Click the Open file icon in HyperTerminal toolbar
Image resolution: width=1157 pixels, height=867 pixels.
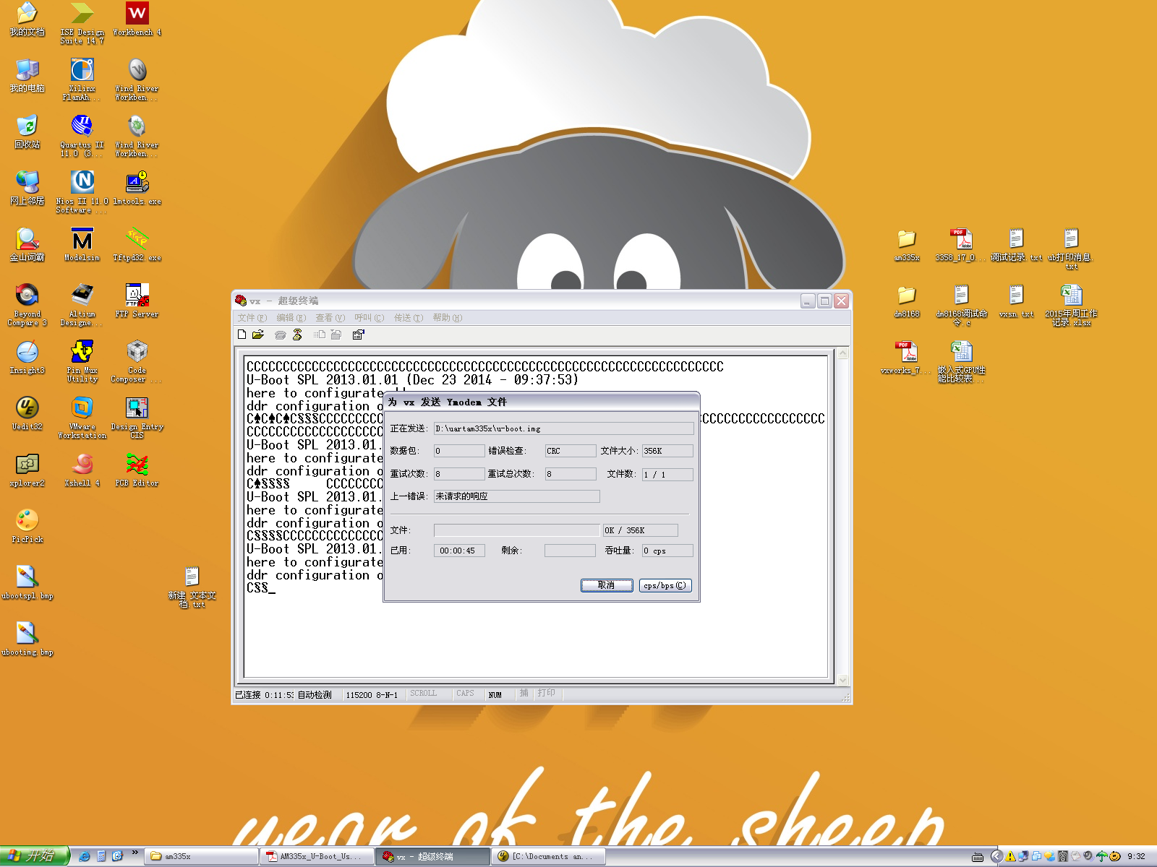(258, 335)
